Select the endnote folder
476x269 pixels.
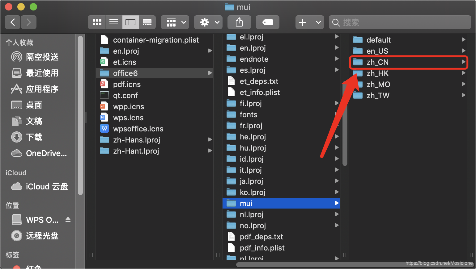click(281, 59)
